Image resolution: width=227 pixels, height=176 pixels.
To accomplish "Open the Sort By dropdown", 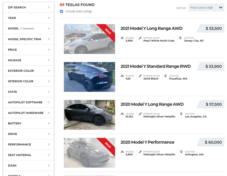I will point(206,8).
